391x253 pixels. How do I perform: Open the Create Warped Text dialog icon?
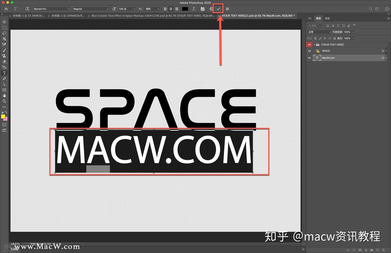(x=194, y=9)
